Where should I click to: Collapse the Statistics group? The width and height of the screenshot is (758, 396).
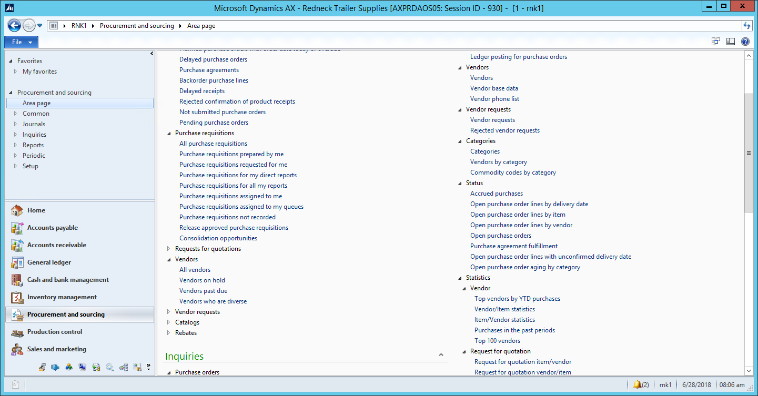pos(460,278)
